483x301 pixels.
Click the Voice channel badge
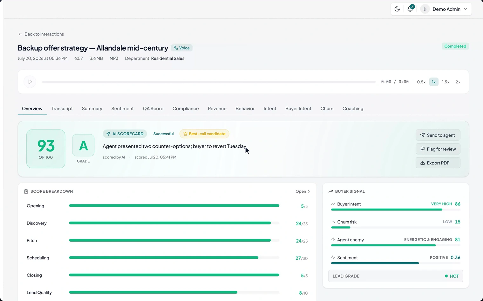[182, 48]
